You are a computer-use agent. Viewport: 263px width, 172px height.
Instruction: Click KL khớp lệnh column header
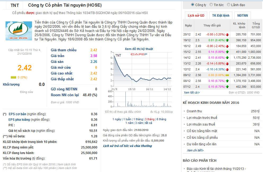[239, 25]
